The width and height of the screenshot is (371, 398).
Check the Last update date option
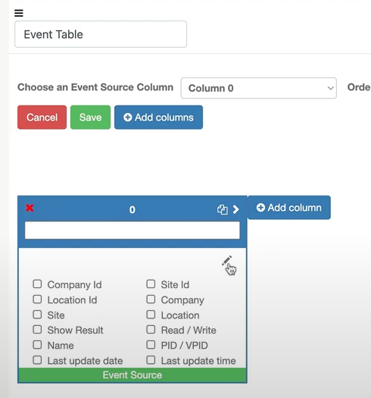coord(37,360)
